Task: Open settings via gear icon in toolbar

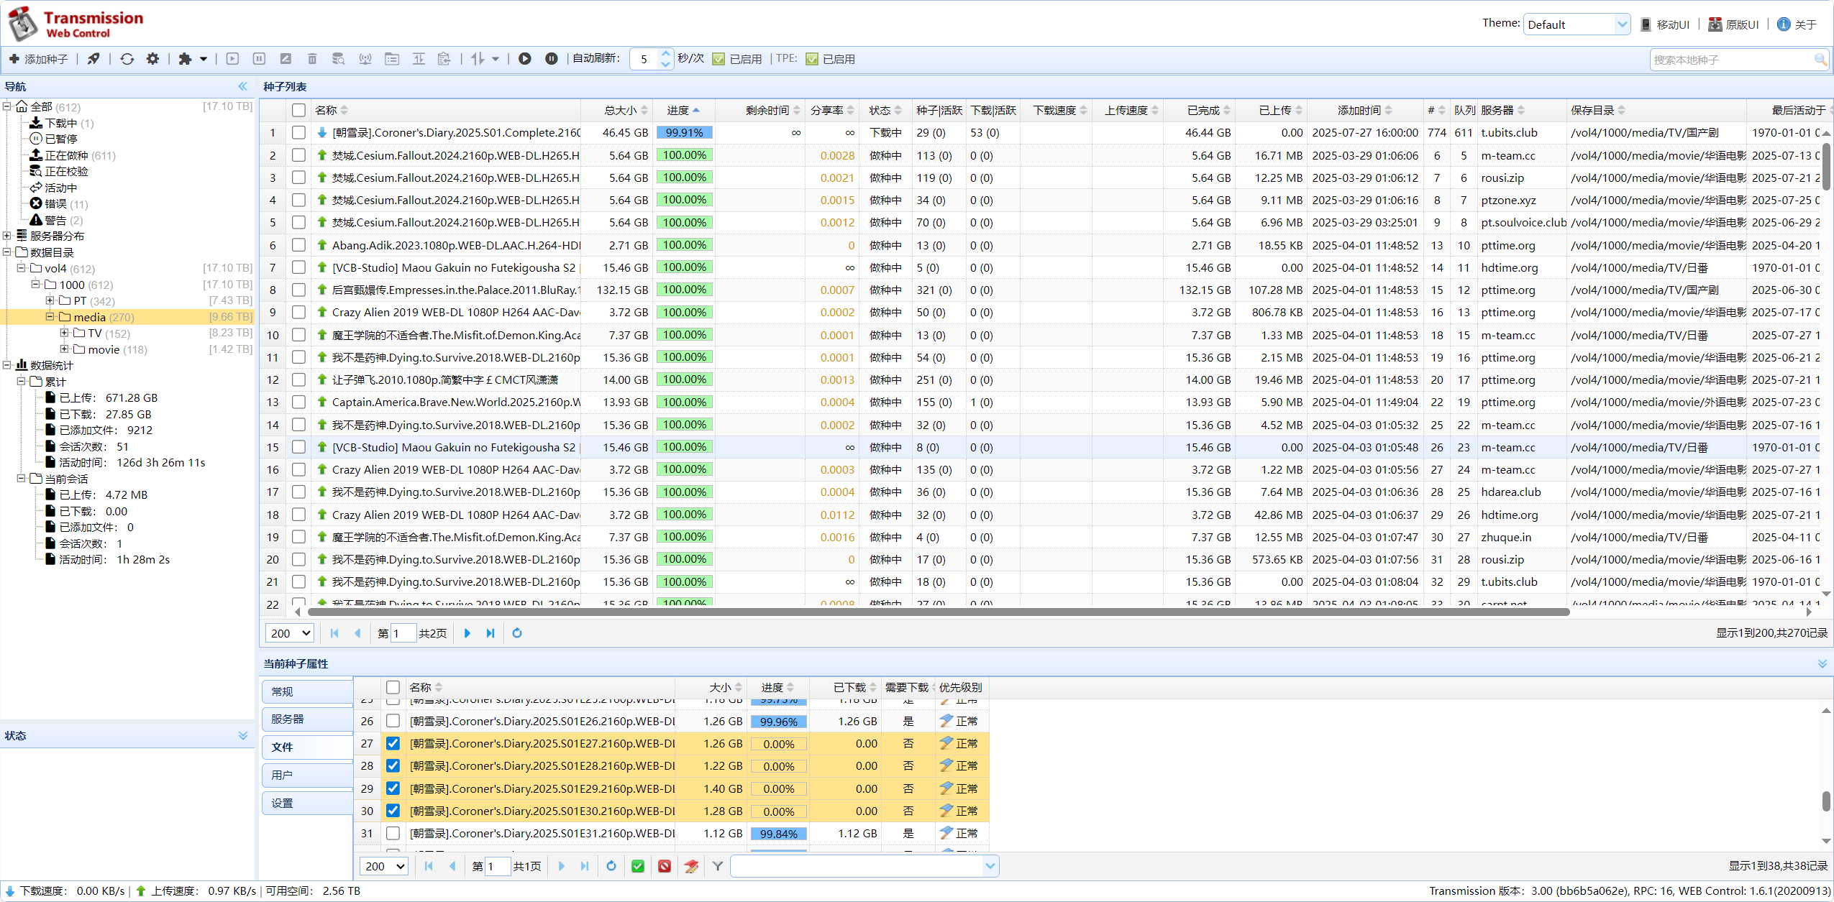Action: [152, 59]
